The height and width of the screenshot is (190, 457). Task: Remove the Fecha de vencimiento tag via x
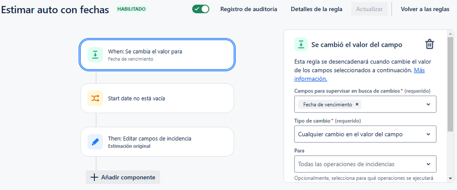coord(357,104)
